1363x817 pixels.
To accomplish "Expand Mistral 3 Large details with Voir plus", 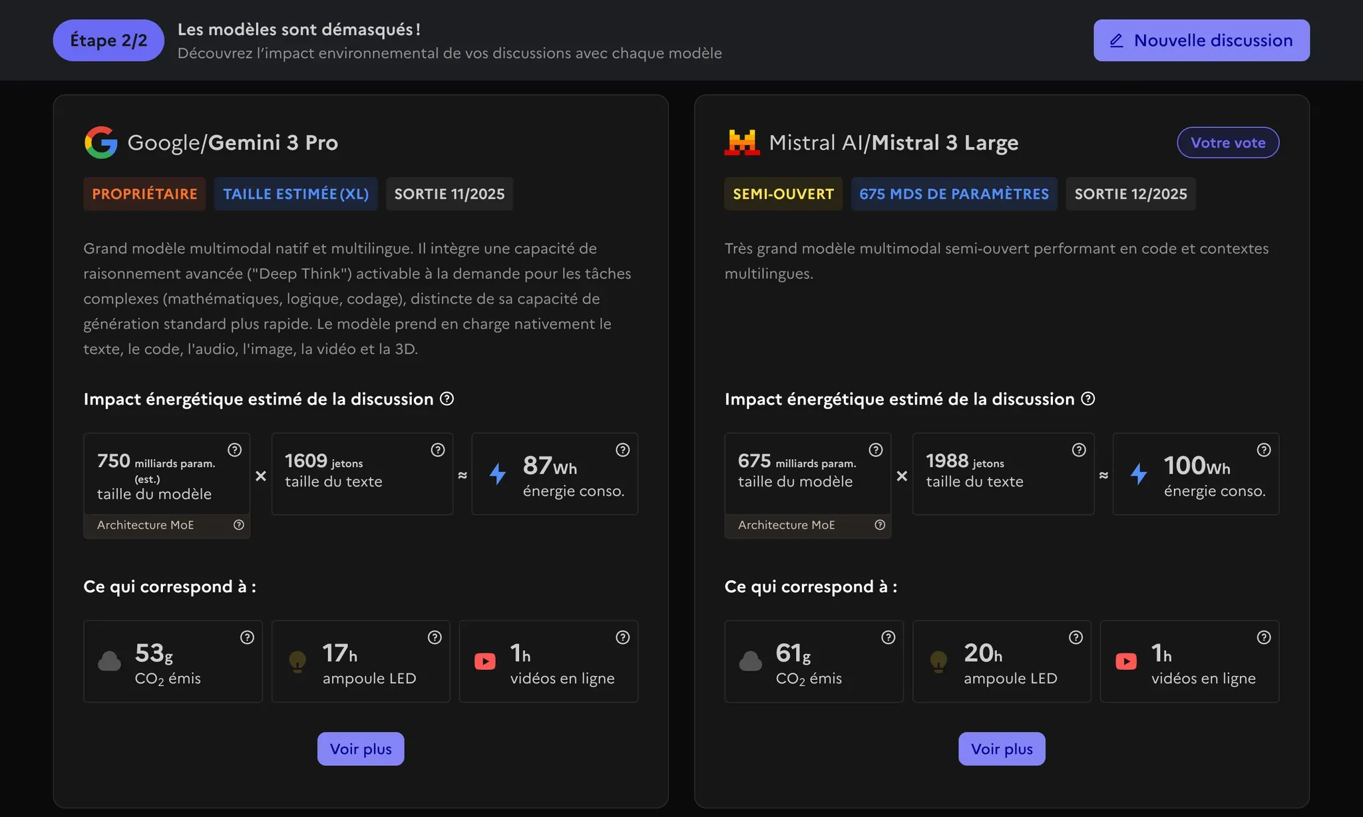I will (x=1002, y=749).
